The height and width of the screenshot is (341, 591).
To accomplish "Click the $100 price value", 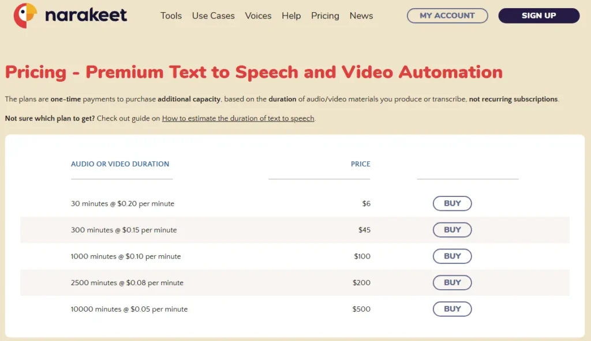I will (362, 256).
